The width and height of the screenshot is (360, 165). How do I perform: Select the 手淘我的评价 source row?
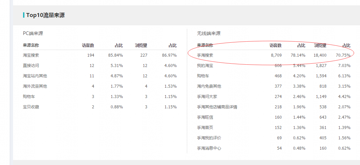click(x=209, y=138)
